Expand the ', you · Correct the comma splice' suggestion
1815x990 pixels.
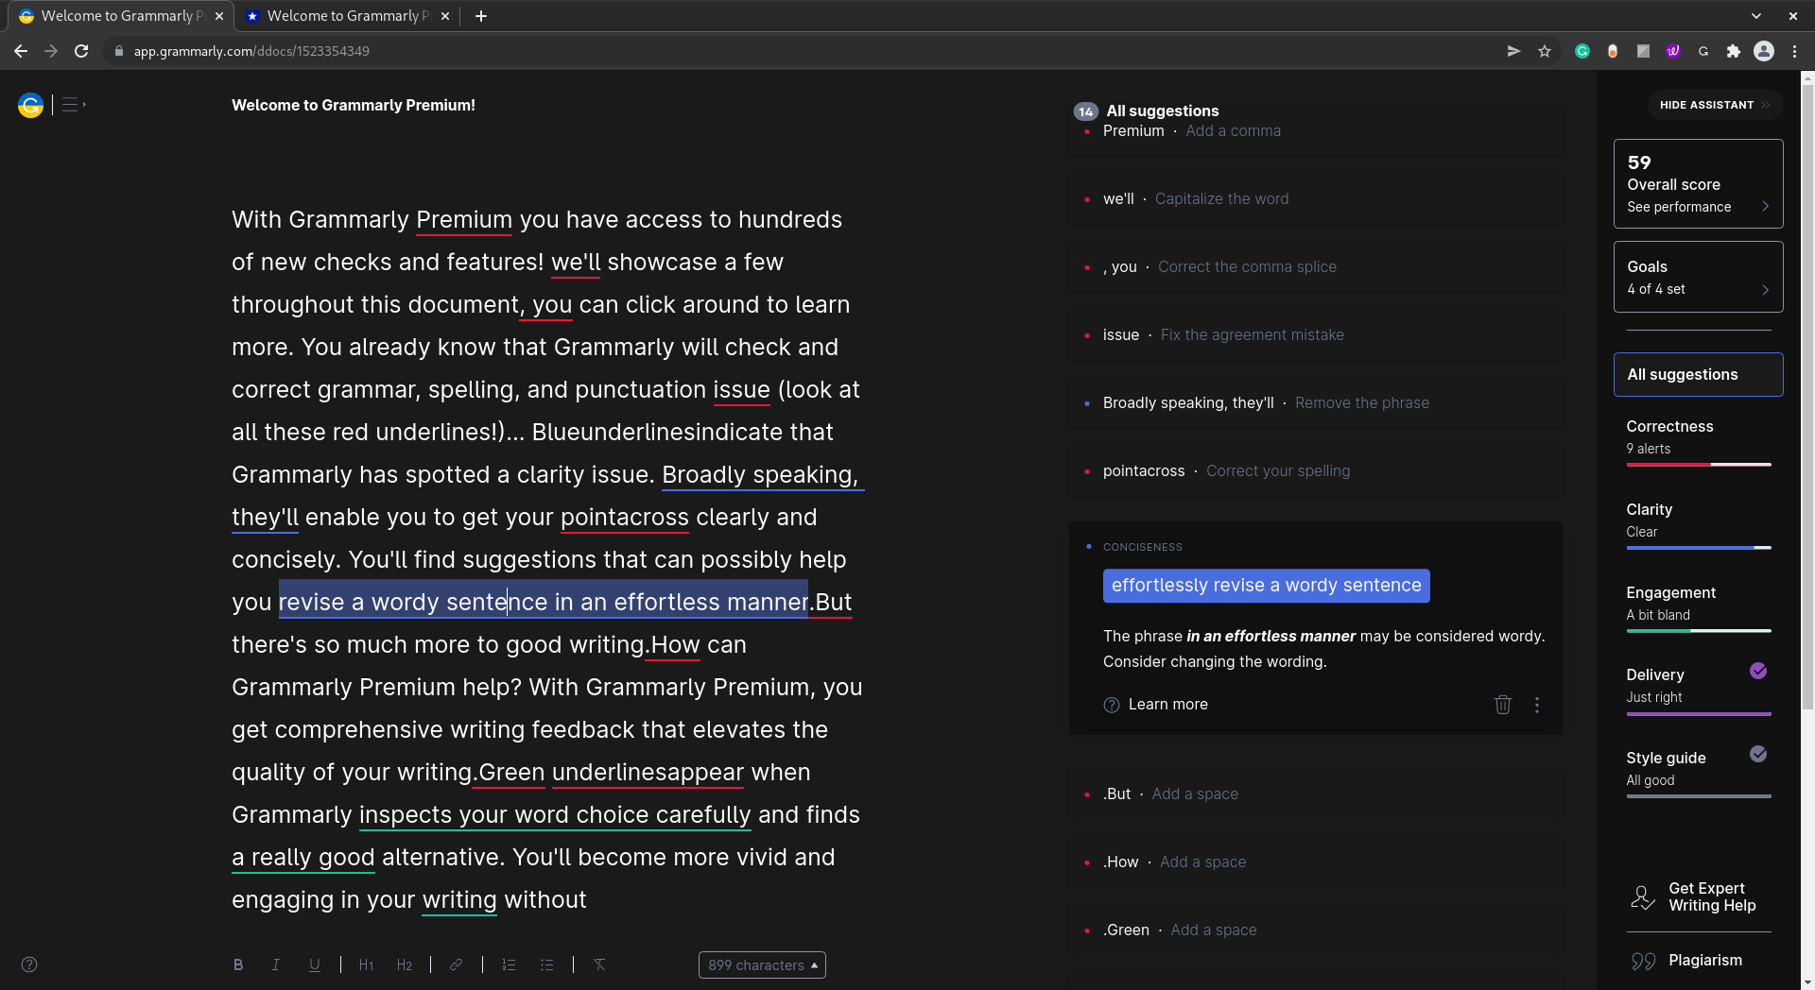[1315, 266]
